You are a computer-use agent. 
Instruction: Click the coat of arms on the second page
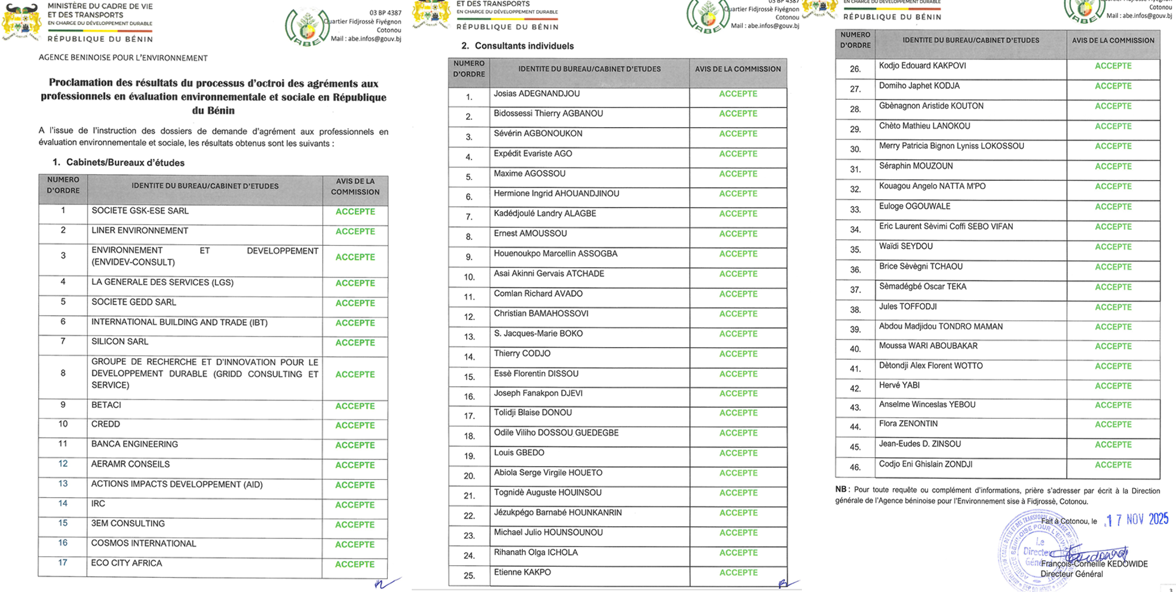(x=430, y=13)
